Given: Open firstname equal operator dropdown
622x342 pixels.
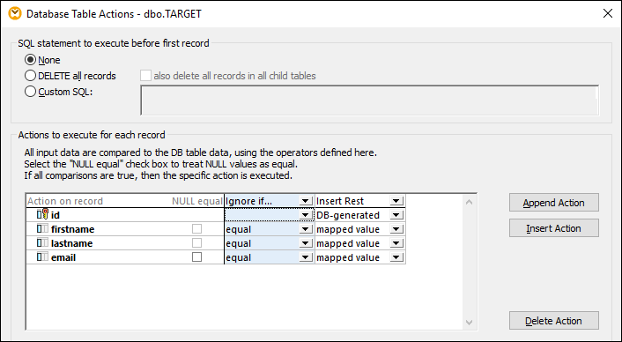Looking at the screenshot, I should [x=305, y=229].
